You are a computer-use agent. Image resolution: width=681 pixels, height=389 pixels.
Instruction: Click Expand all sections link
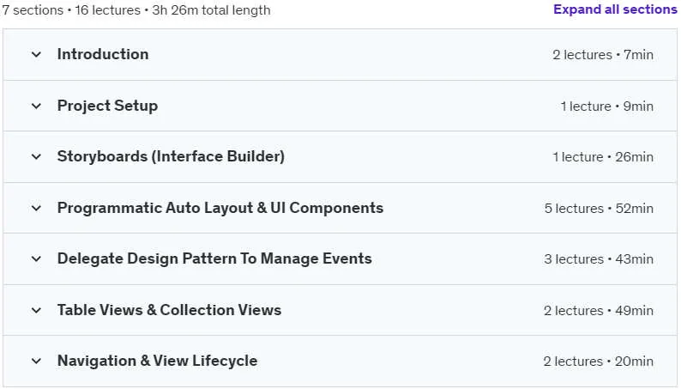pos(615,9)
